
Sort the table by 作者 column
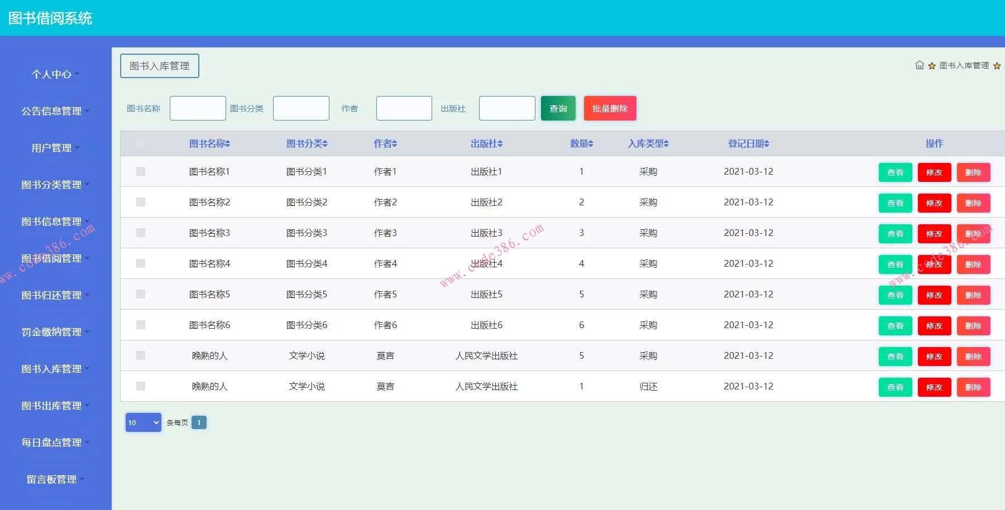[x=384, y=143]
